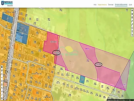This screenshot has height=101, width=134.
Task: Open the Download menu item
Action: tap(111, 5)
